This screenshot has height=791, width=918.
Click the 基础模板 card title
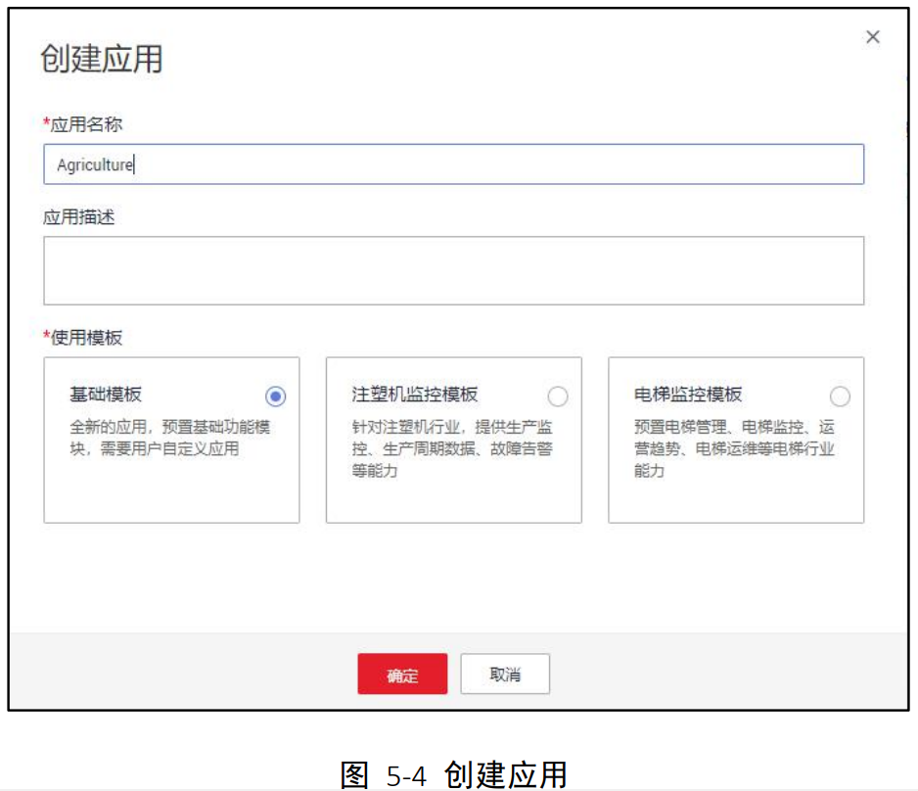coord(106,395)
